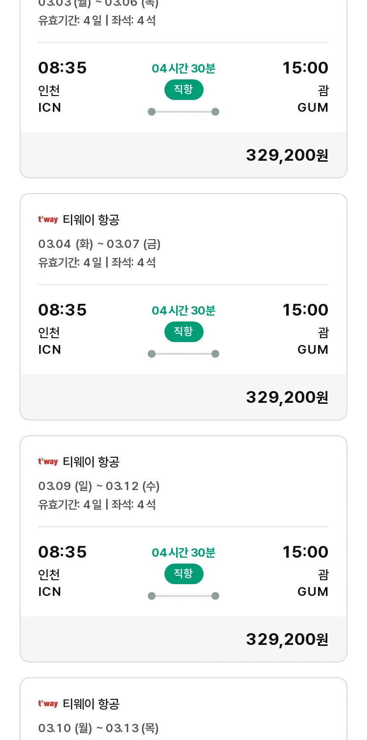The height and width of the screenshot is (740, 367).
Task: Tap 08:35 departure time on 03.04 card
Action: pyautogui.click(x=63, y=310)
